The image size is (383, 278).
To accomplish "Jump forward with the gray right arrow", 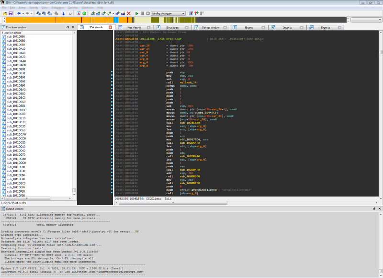I will click(x=27, y=13).
